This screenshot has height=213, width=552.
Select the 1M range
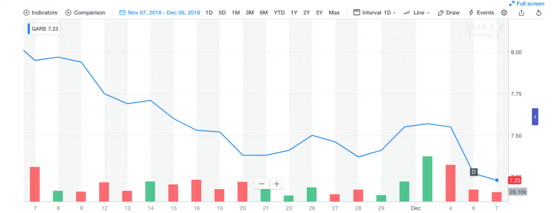click(236, 13)
